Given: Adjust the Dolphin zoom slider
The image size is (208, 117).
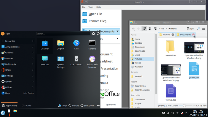Looking at the screenshot, I should pos(186,106).
